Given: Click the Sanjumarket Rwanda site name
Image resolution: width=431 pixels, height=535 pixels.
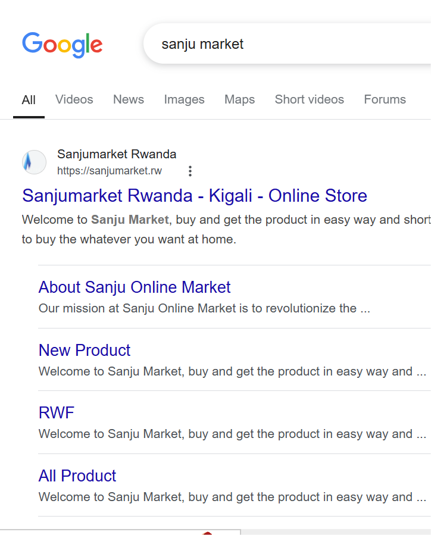Looking at the screenshot, I should point(117,154).
